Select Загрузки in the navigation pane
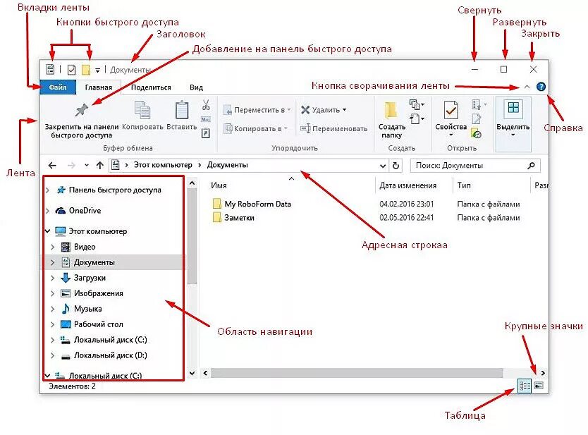This screenshot has height=435, width=588. [x=90, y=278]
